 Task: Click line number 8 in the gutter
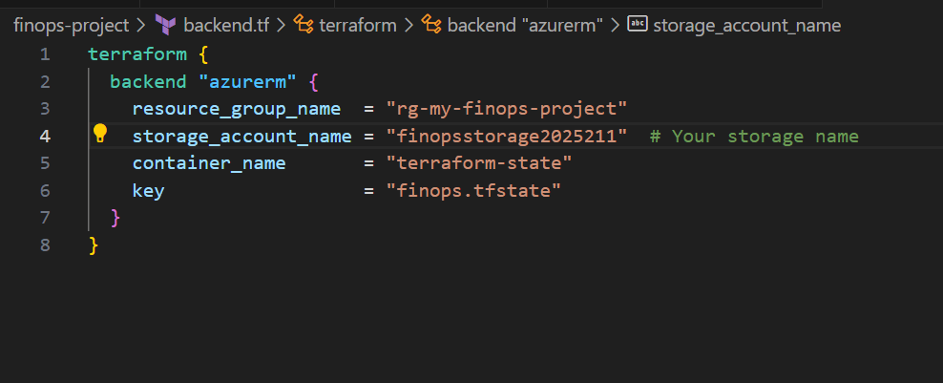[x=45, y=245]
